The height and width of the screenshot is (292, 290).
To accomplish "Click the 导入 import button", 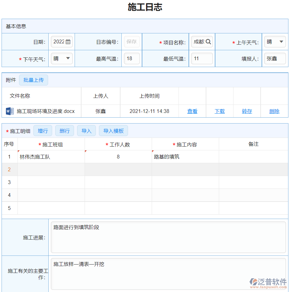I will tap(86, 130).
